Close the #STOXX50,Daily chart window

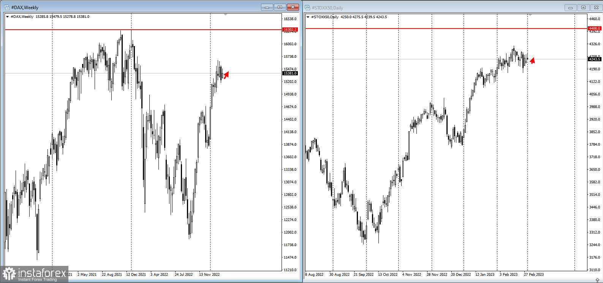point(597,8)
